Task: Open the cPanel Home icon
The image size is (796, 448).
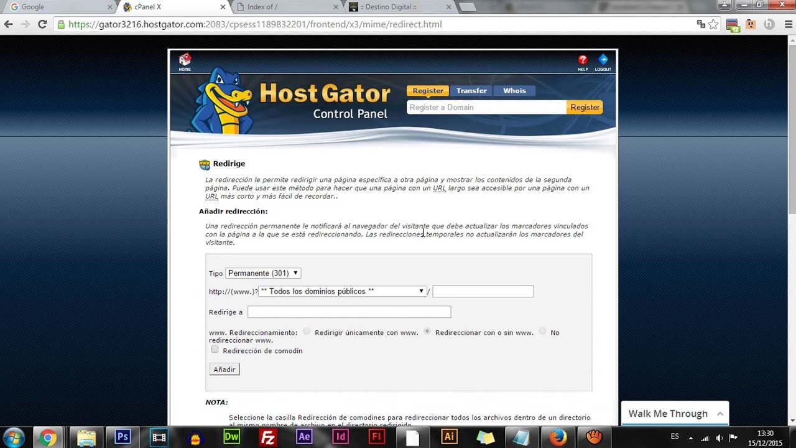Action: tap(185, 62)
